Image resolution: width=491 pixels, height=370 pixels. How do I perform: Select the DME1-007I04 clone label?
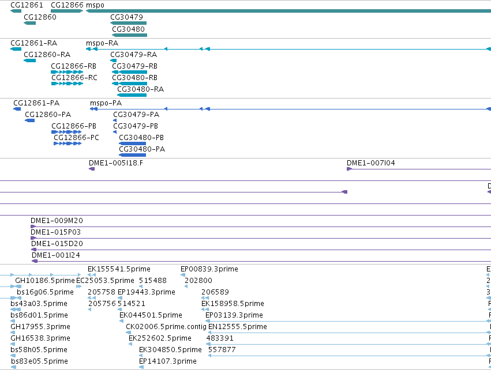point(371,163)
